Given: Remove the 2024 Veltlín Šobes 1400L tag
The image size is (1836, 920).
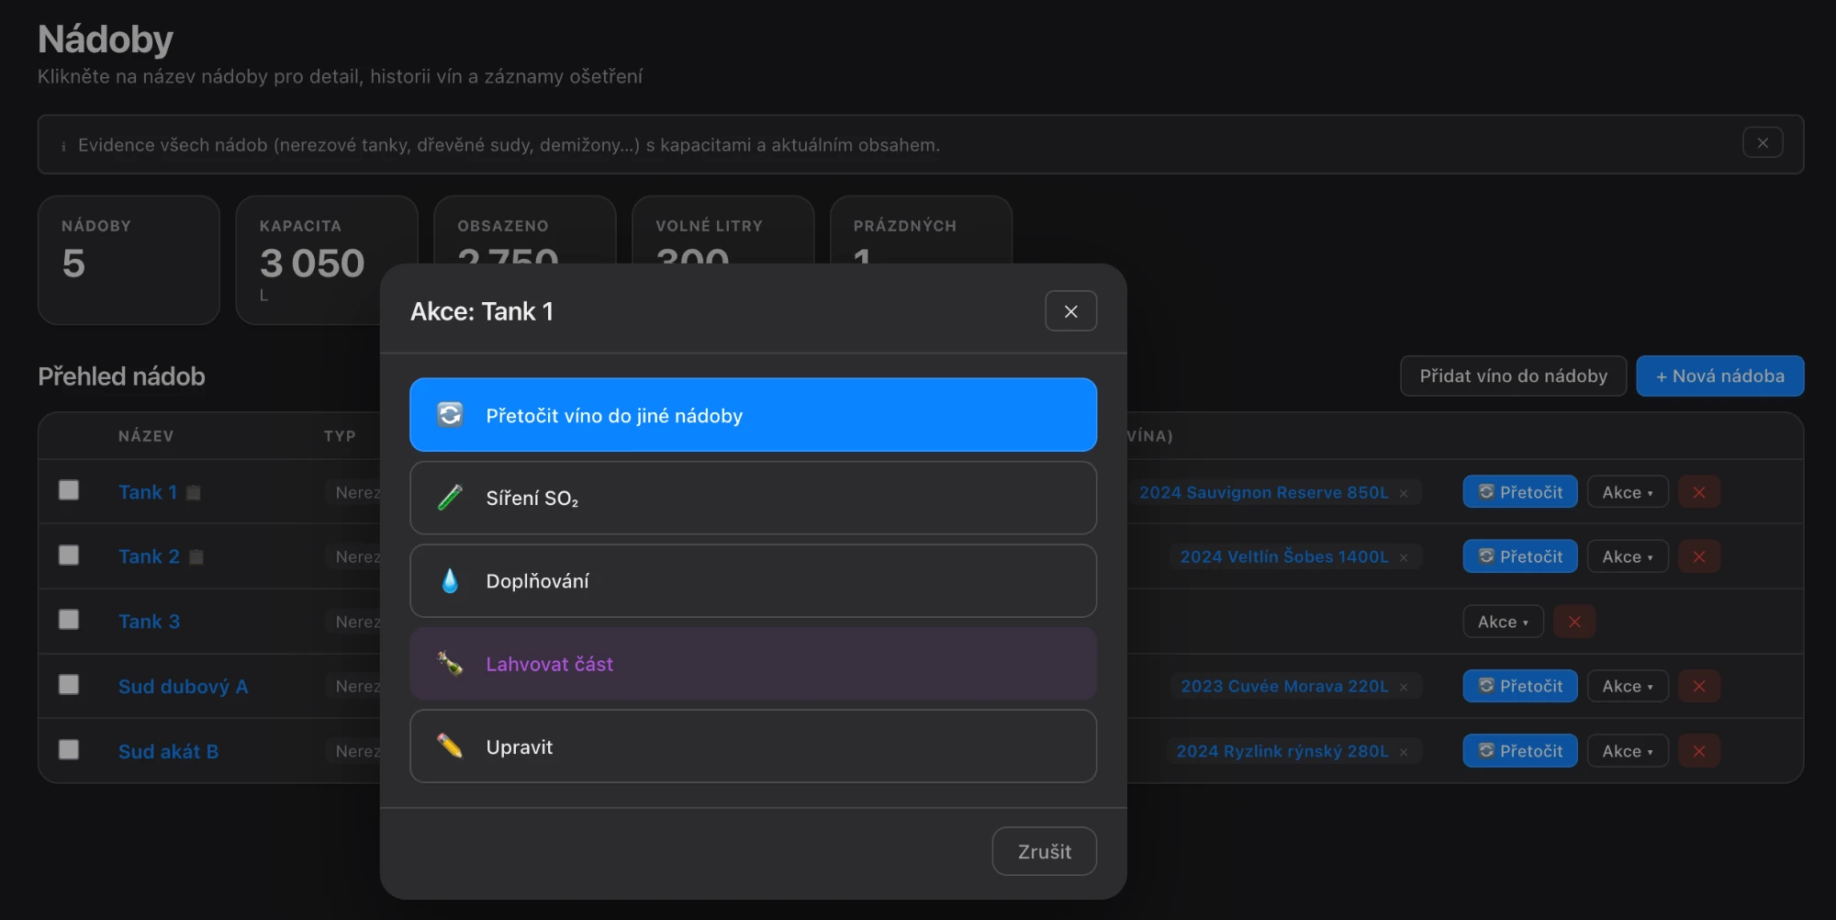Looking at the screenshot, I should [x=1404, y=557].
